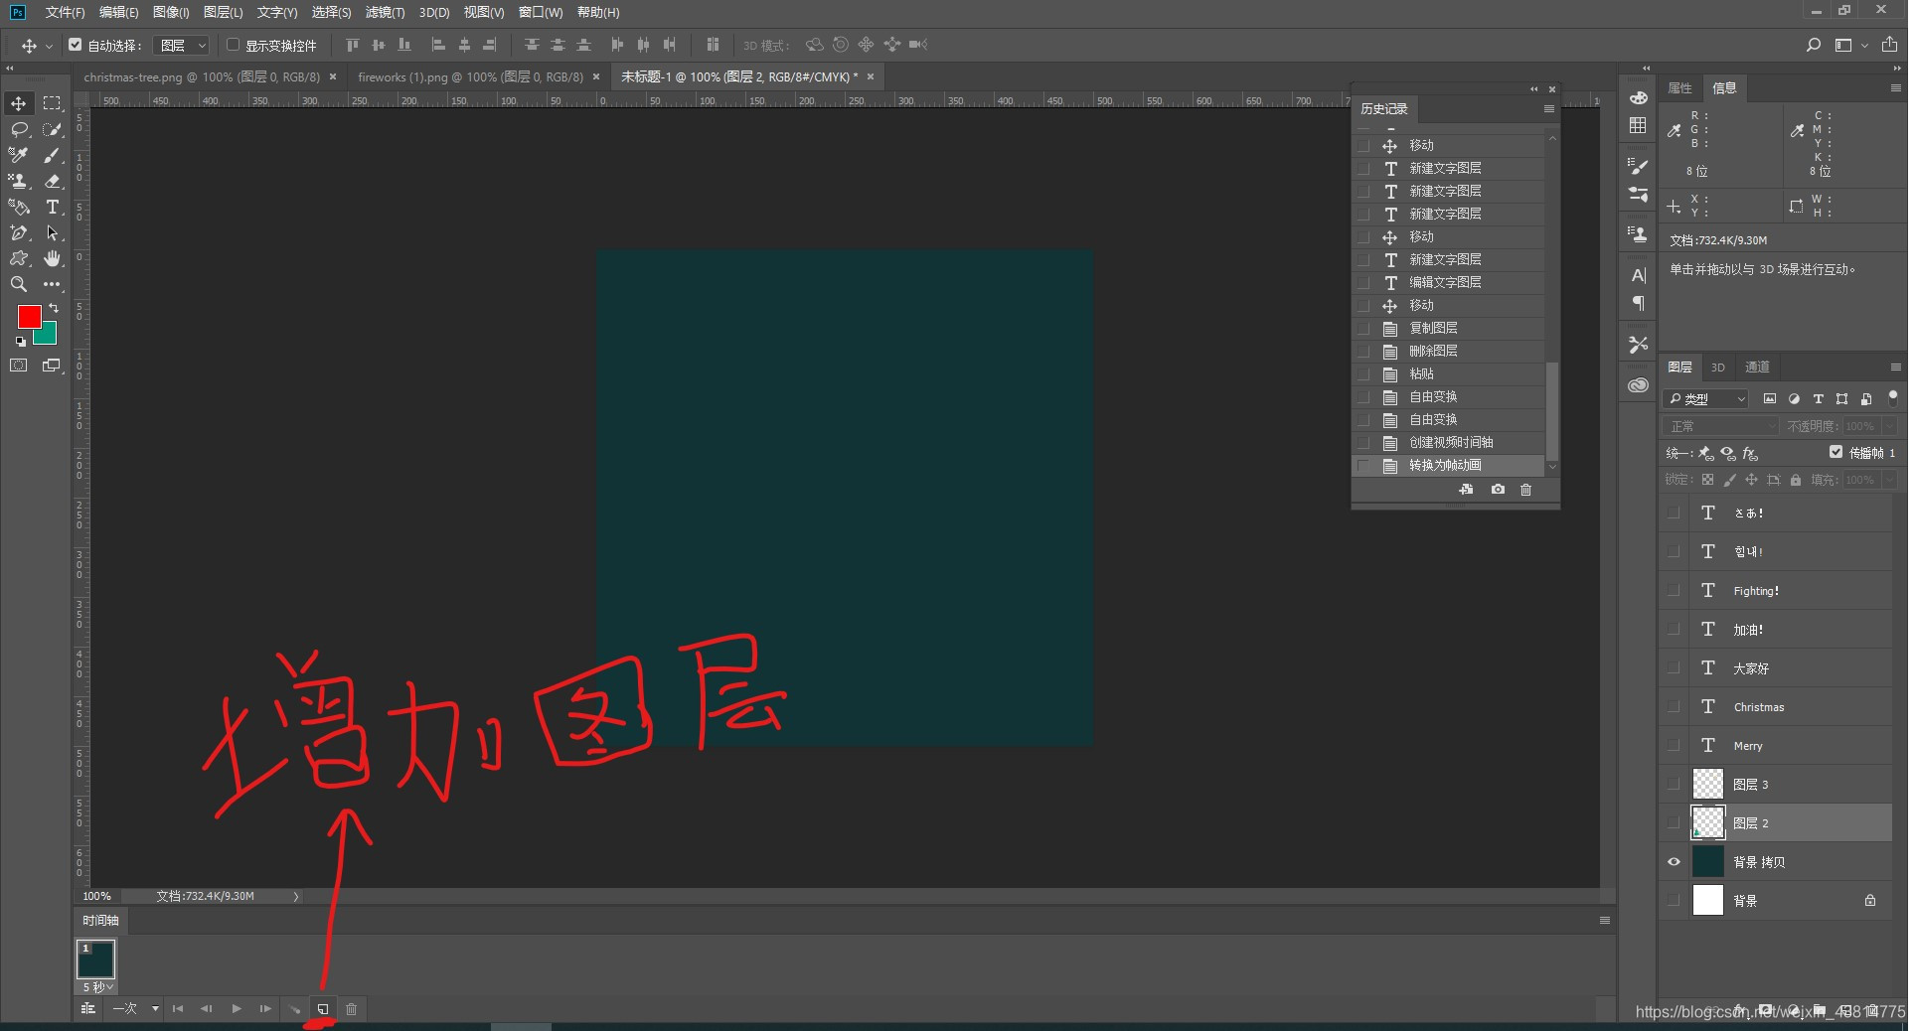Delete selected frame with timeline trash icon
1916x1031 pixels.
pyautogui.click(x=351, y=1009)
